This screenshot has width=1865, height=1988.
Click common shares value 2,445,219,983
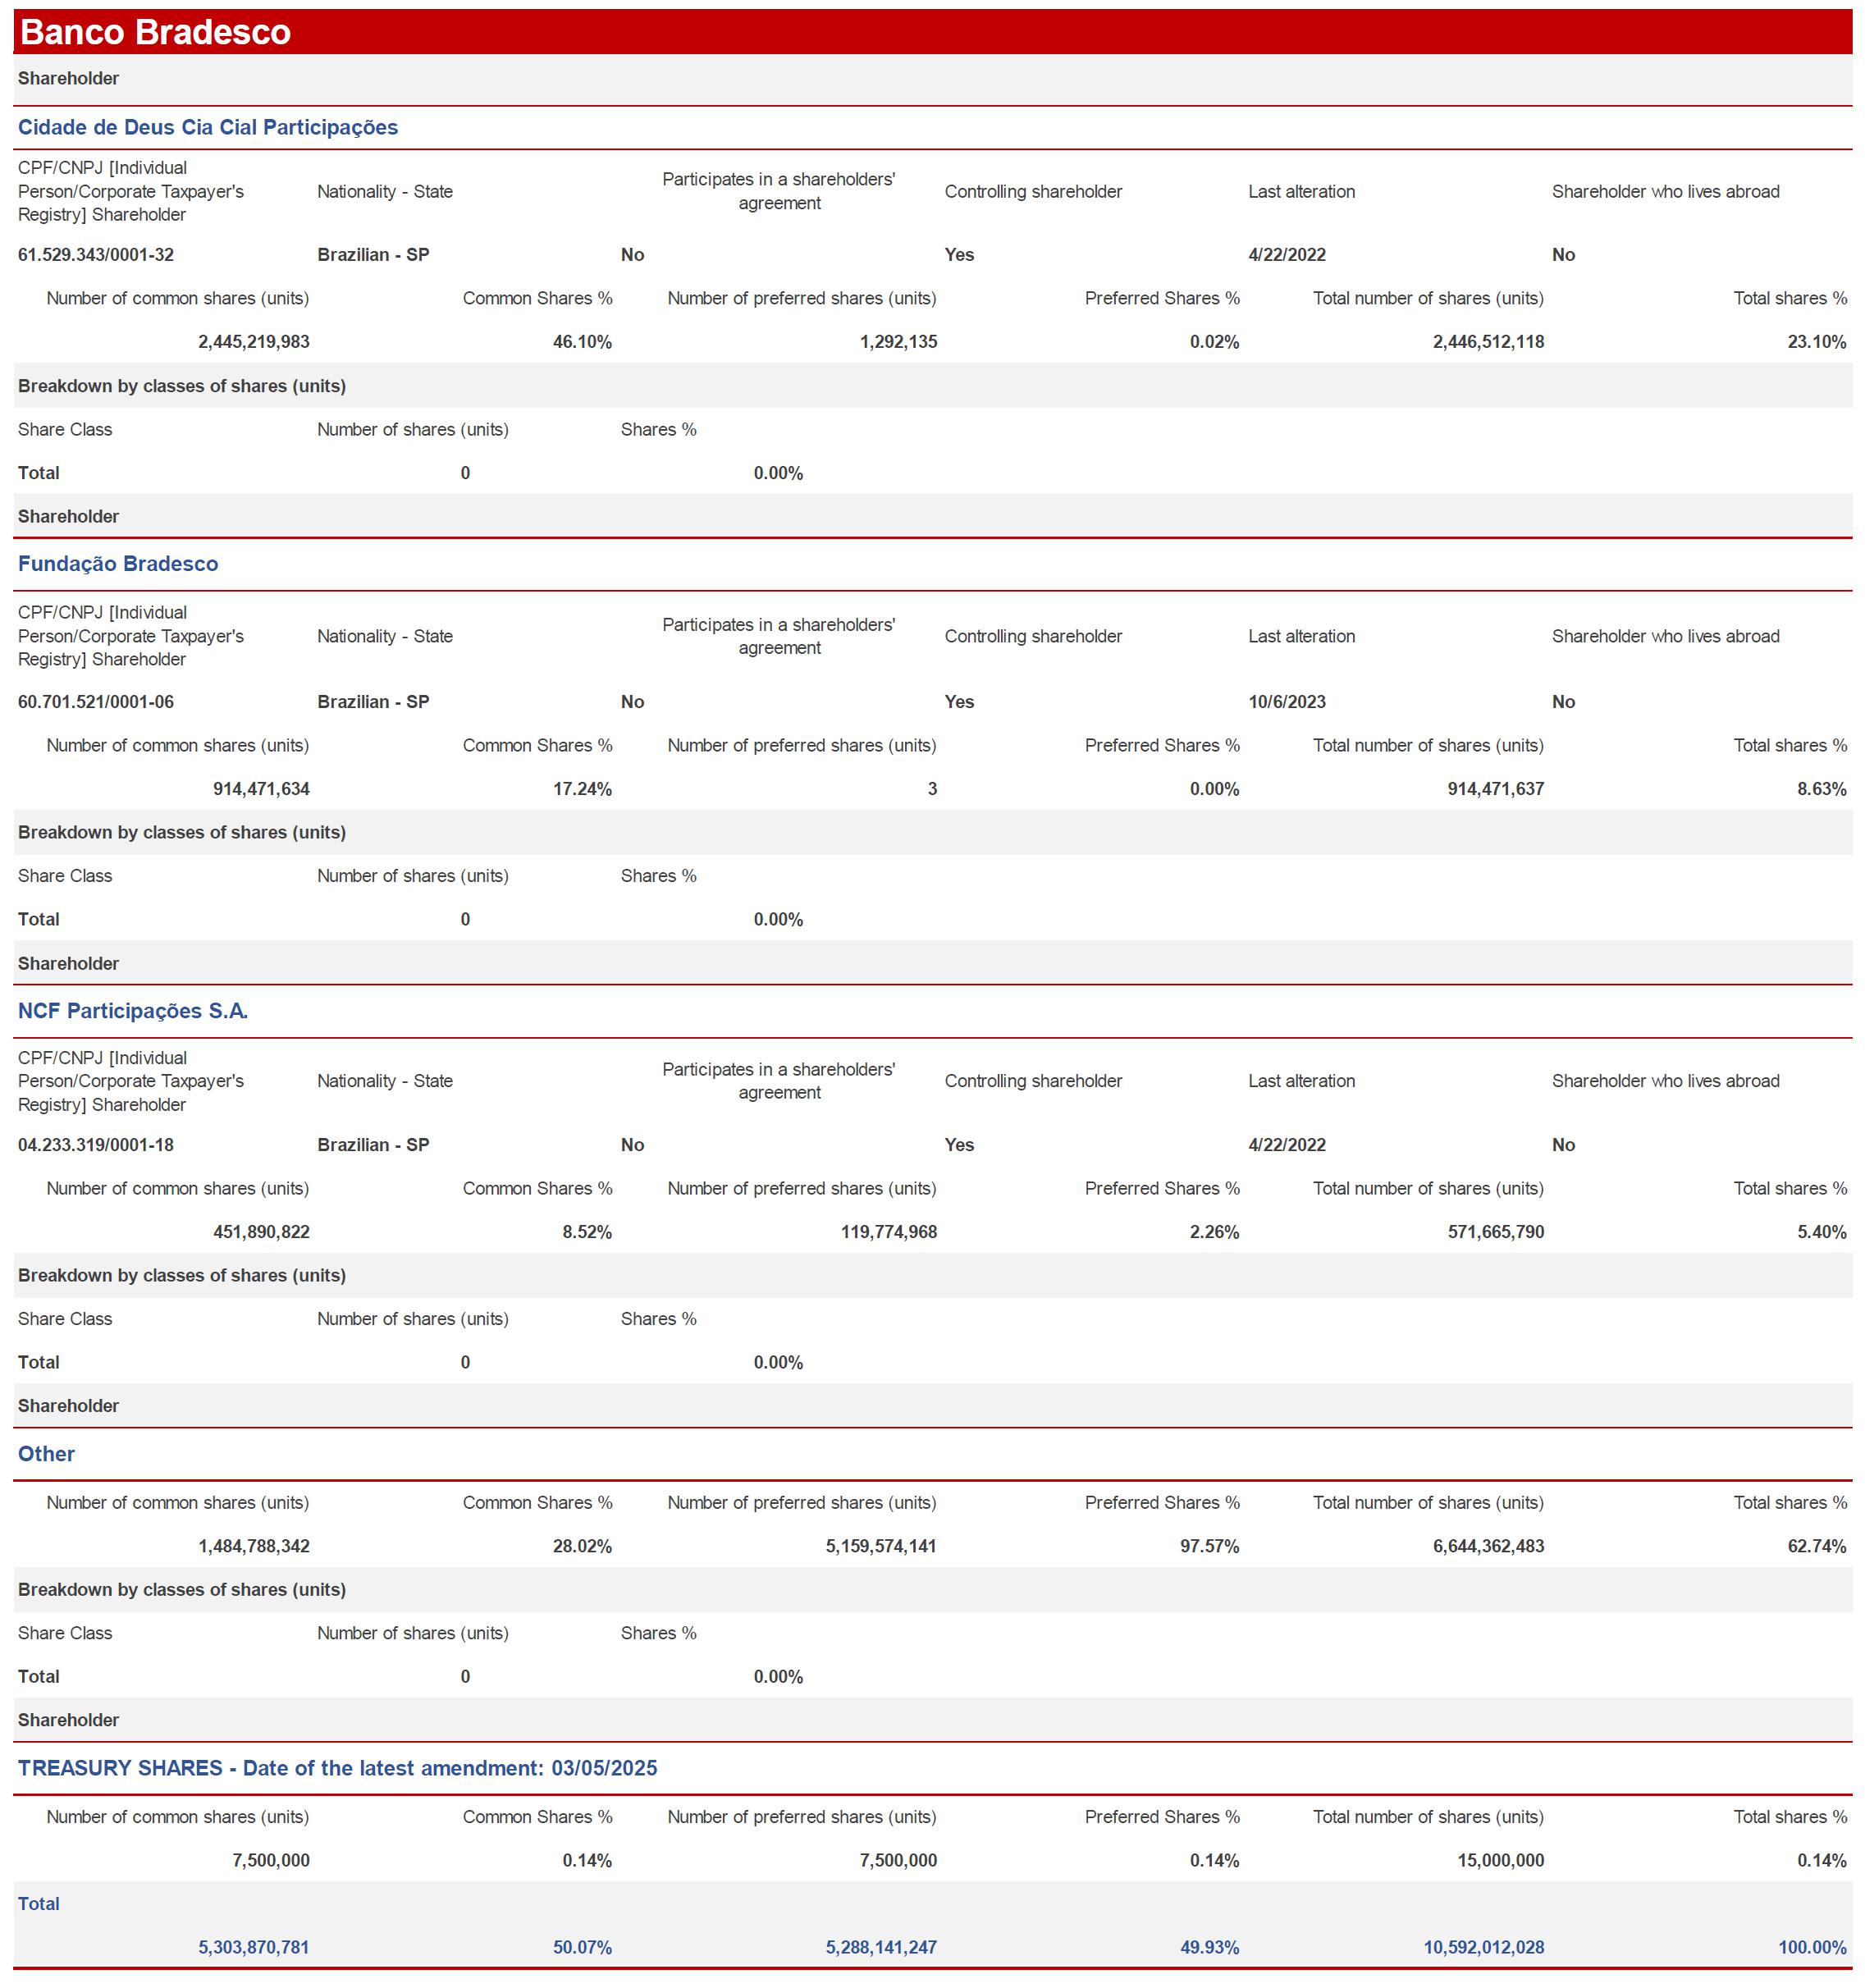[x=254, y=342]
